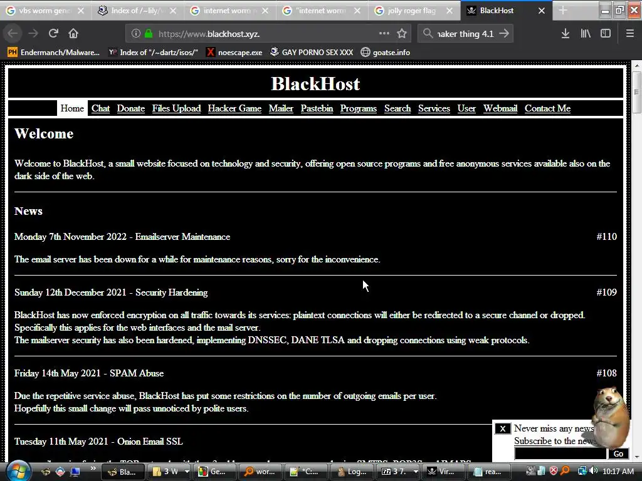Click the red security alert tray icon
The width and height of the screenshot is (642, 481).
[x=554, y=471]
